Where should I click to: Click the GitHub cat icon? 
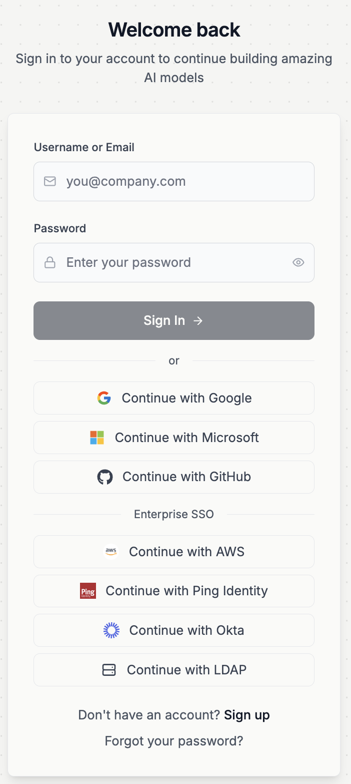pyautogui.click(x=105, y=477)
